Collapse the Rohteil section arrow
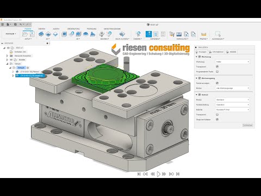261x196 pixels. (196, 95)
